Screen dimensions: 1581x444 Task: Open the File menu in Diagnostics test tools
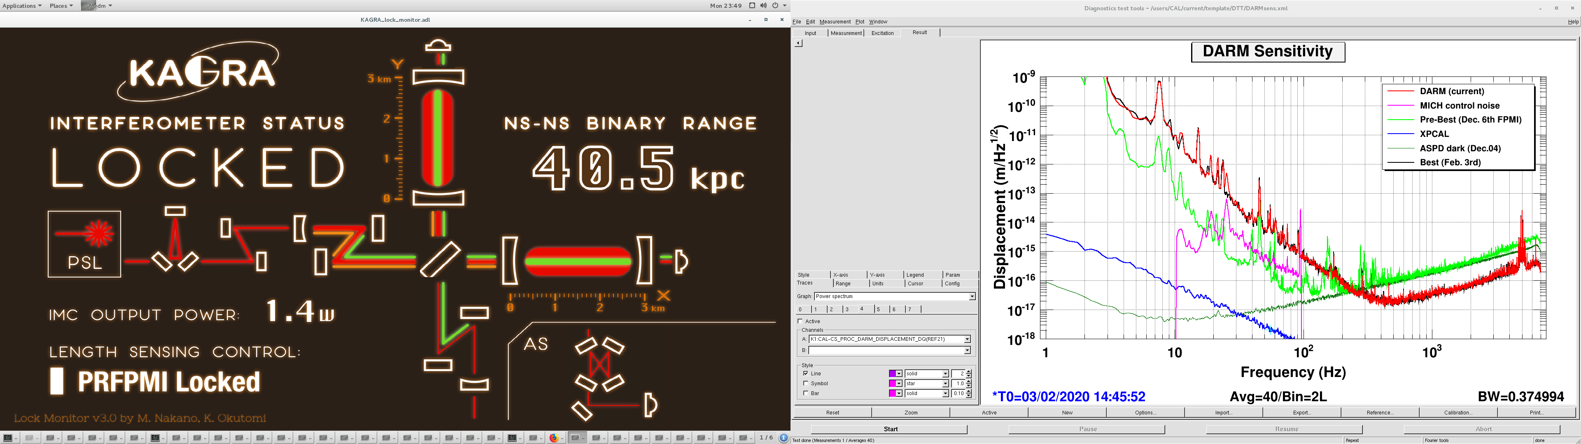(797, 21)
